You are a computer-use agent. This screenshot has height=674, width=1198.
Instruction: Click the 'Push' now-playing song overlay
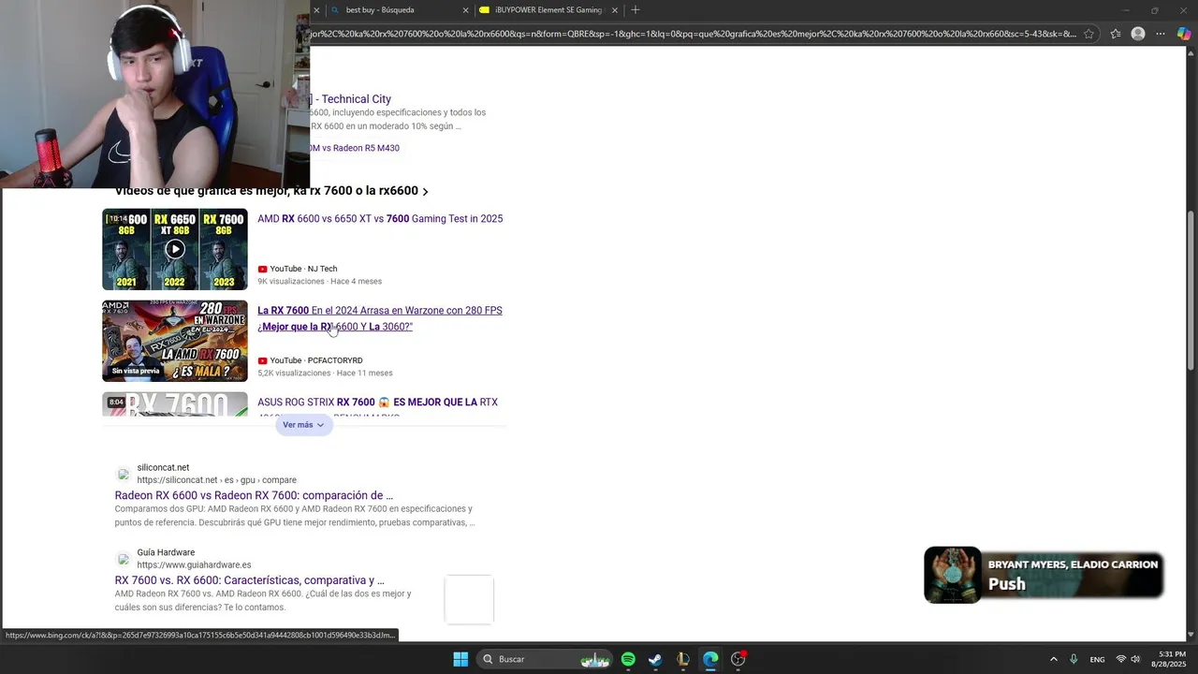[x=1044, y=575]
